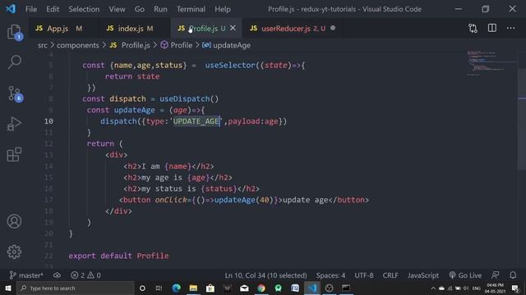Open the Help menu
Image resolution: width=526 pixels, height=295 pixels.
click(x=223, y=9)
